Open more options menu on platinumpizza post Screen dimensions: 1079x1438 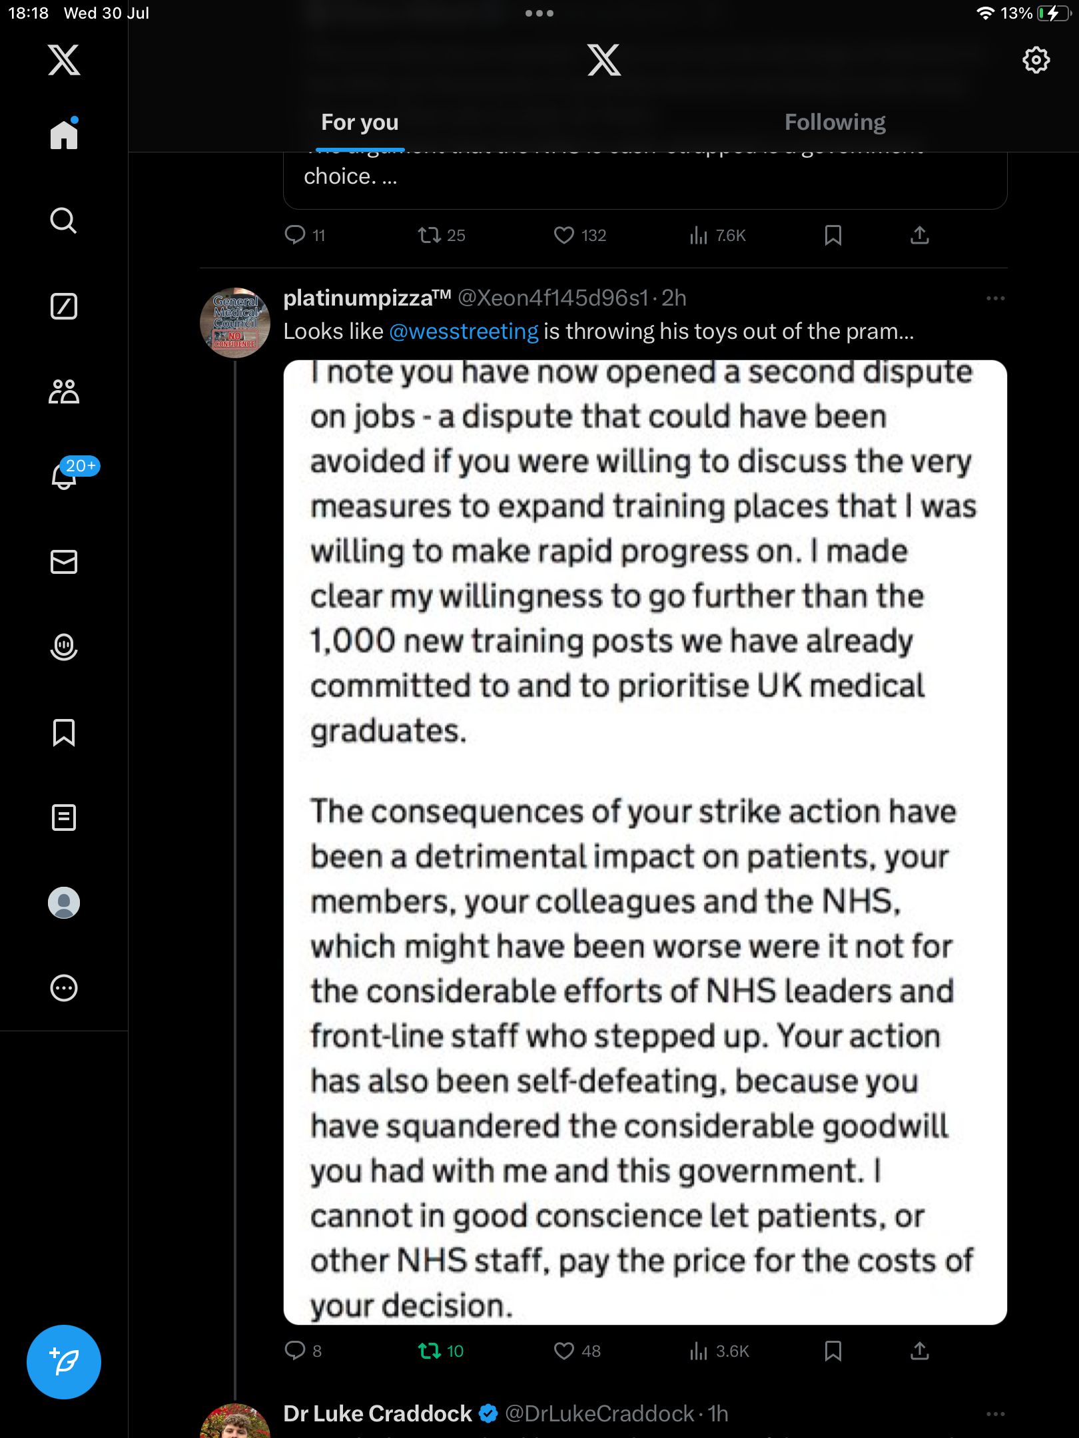[x=995, y=298]
